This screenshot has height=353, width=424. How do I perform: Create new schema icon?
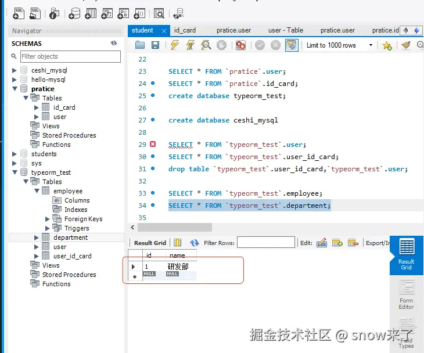point(74,13)
